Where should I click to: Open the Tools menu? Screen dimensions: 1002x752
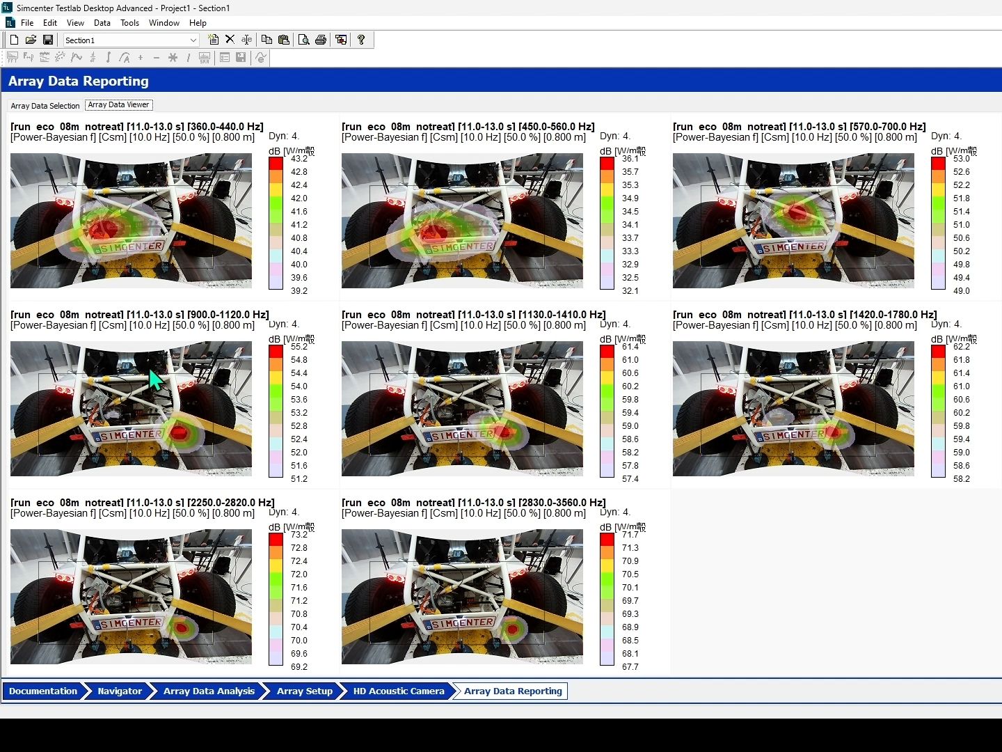coord(130,23)
